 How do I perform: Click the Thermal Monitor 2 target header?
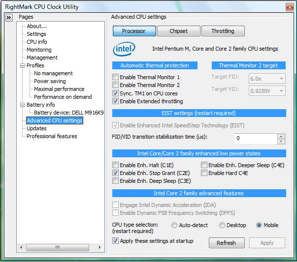tap(249, 65)
